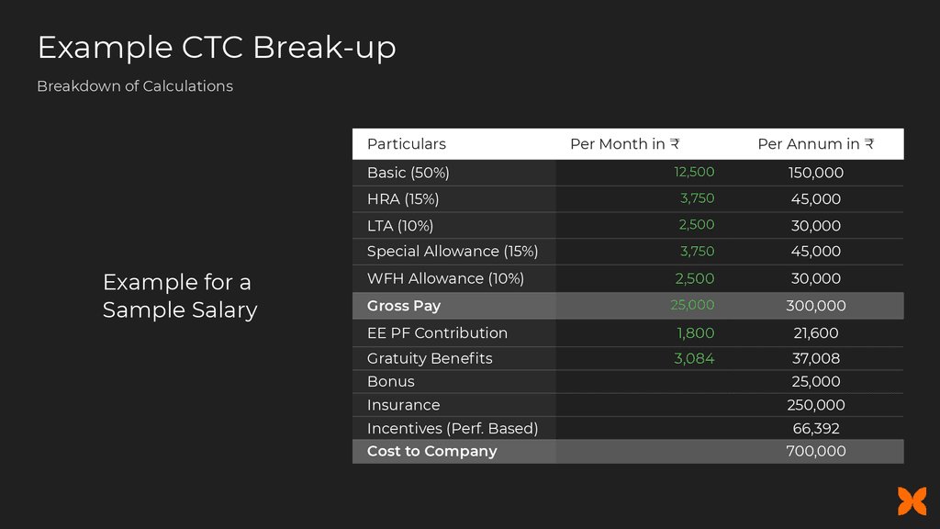Select the "EE PF Contribution" cell

coord(437,332)
